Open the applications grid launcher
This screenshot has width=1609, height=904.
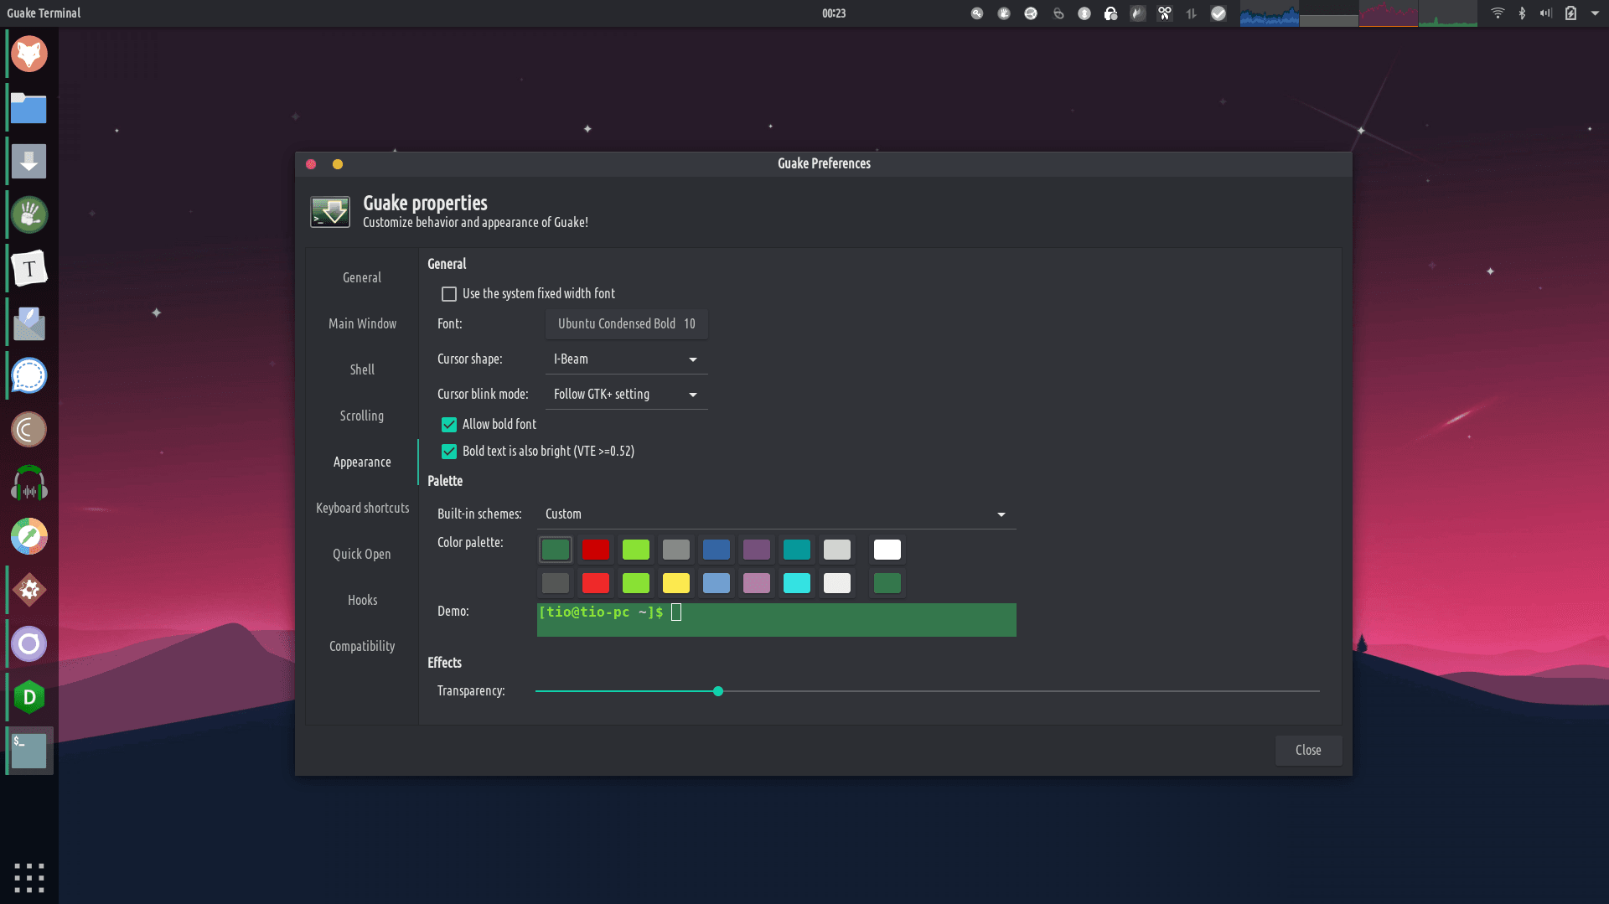pos(29,878)
